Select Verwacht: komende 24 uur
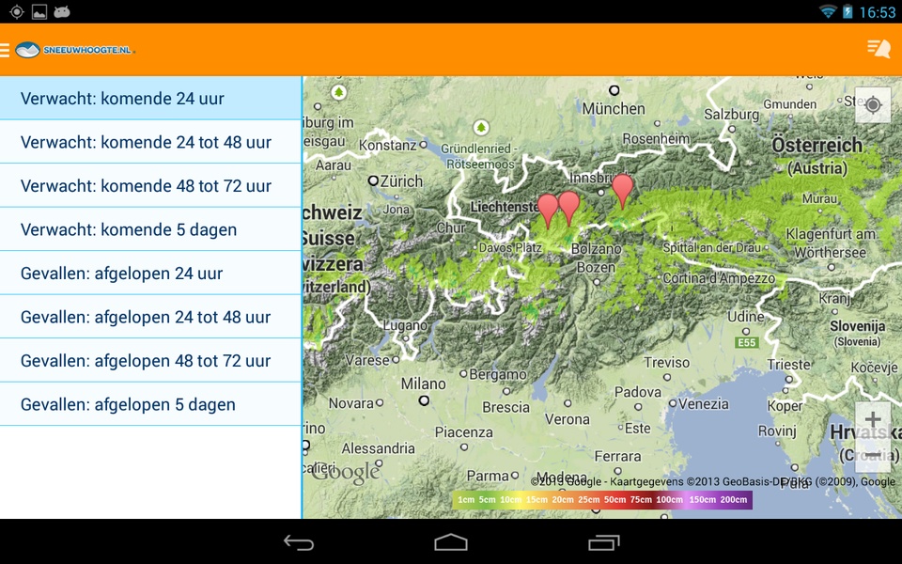The image size is (902, 564). point(150,99)
